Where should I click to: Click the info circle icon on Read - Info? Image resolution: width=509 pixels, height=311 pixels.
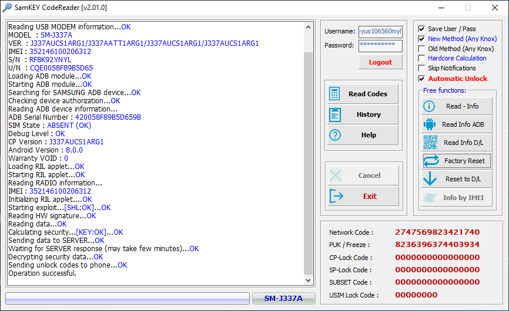tap(429, 106)
